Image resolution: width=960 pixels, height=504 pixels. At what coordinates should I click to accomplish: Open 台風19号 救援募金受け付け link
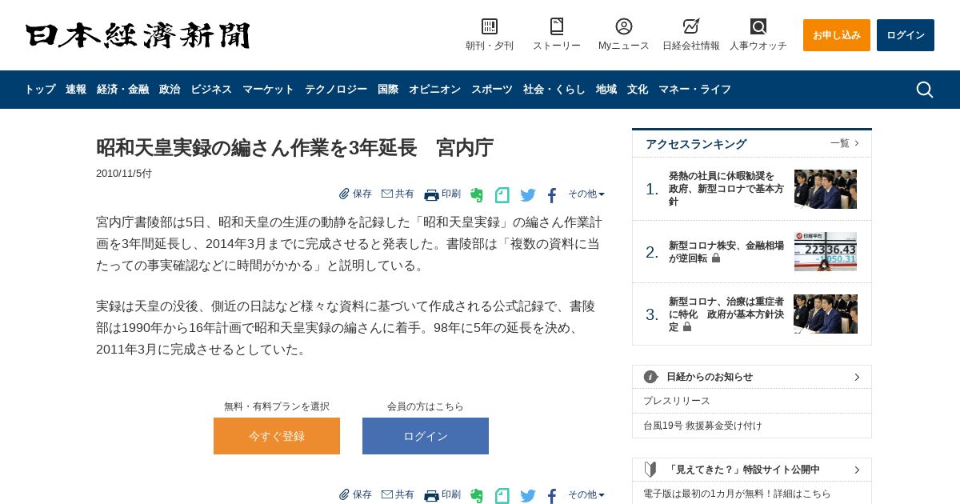tap(702, 426)
